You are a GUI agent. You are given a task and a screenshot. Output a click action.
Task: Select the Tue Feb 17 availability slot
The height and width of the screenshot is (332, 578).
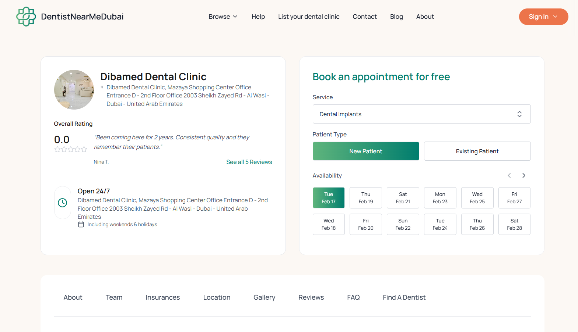[328, 198]
